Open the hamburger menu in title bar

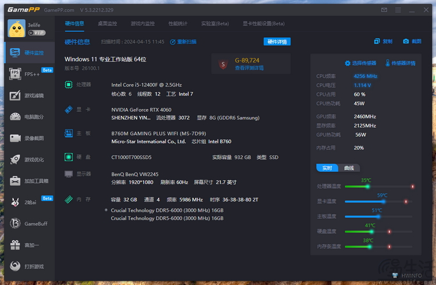[x=398, y=10]
